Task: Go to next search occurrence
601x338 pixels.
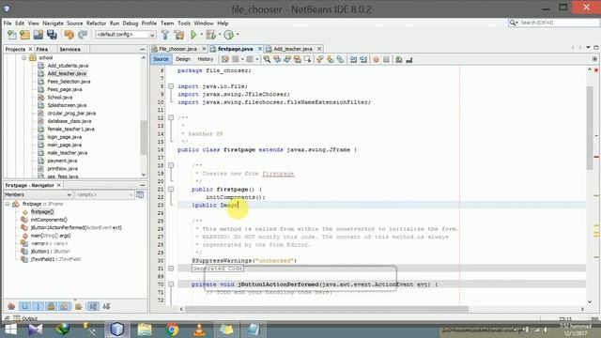Action: click(287, 59)
